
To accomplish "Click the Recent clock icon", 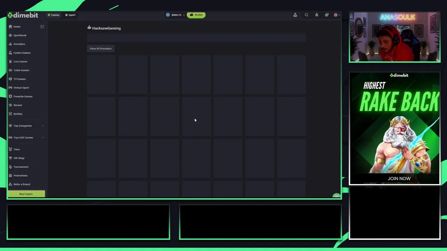I will pos(10,105).
